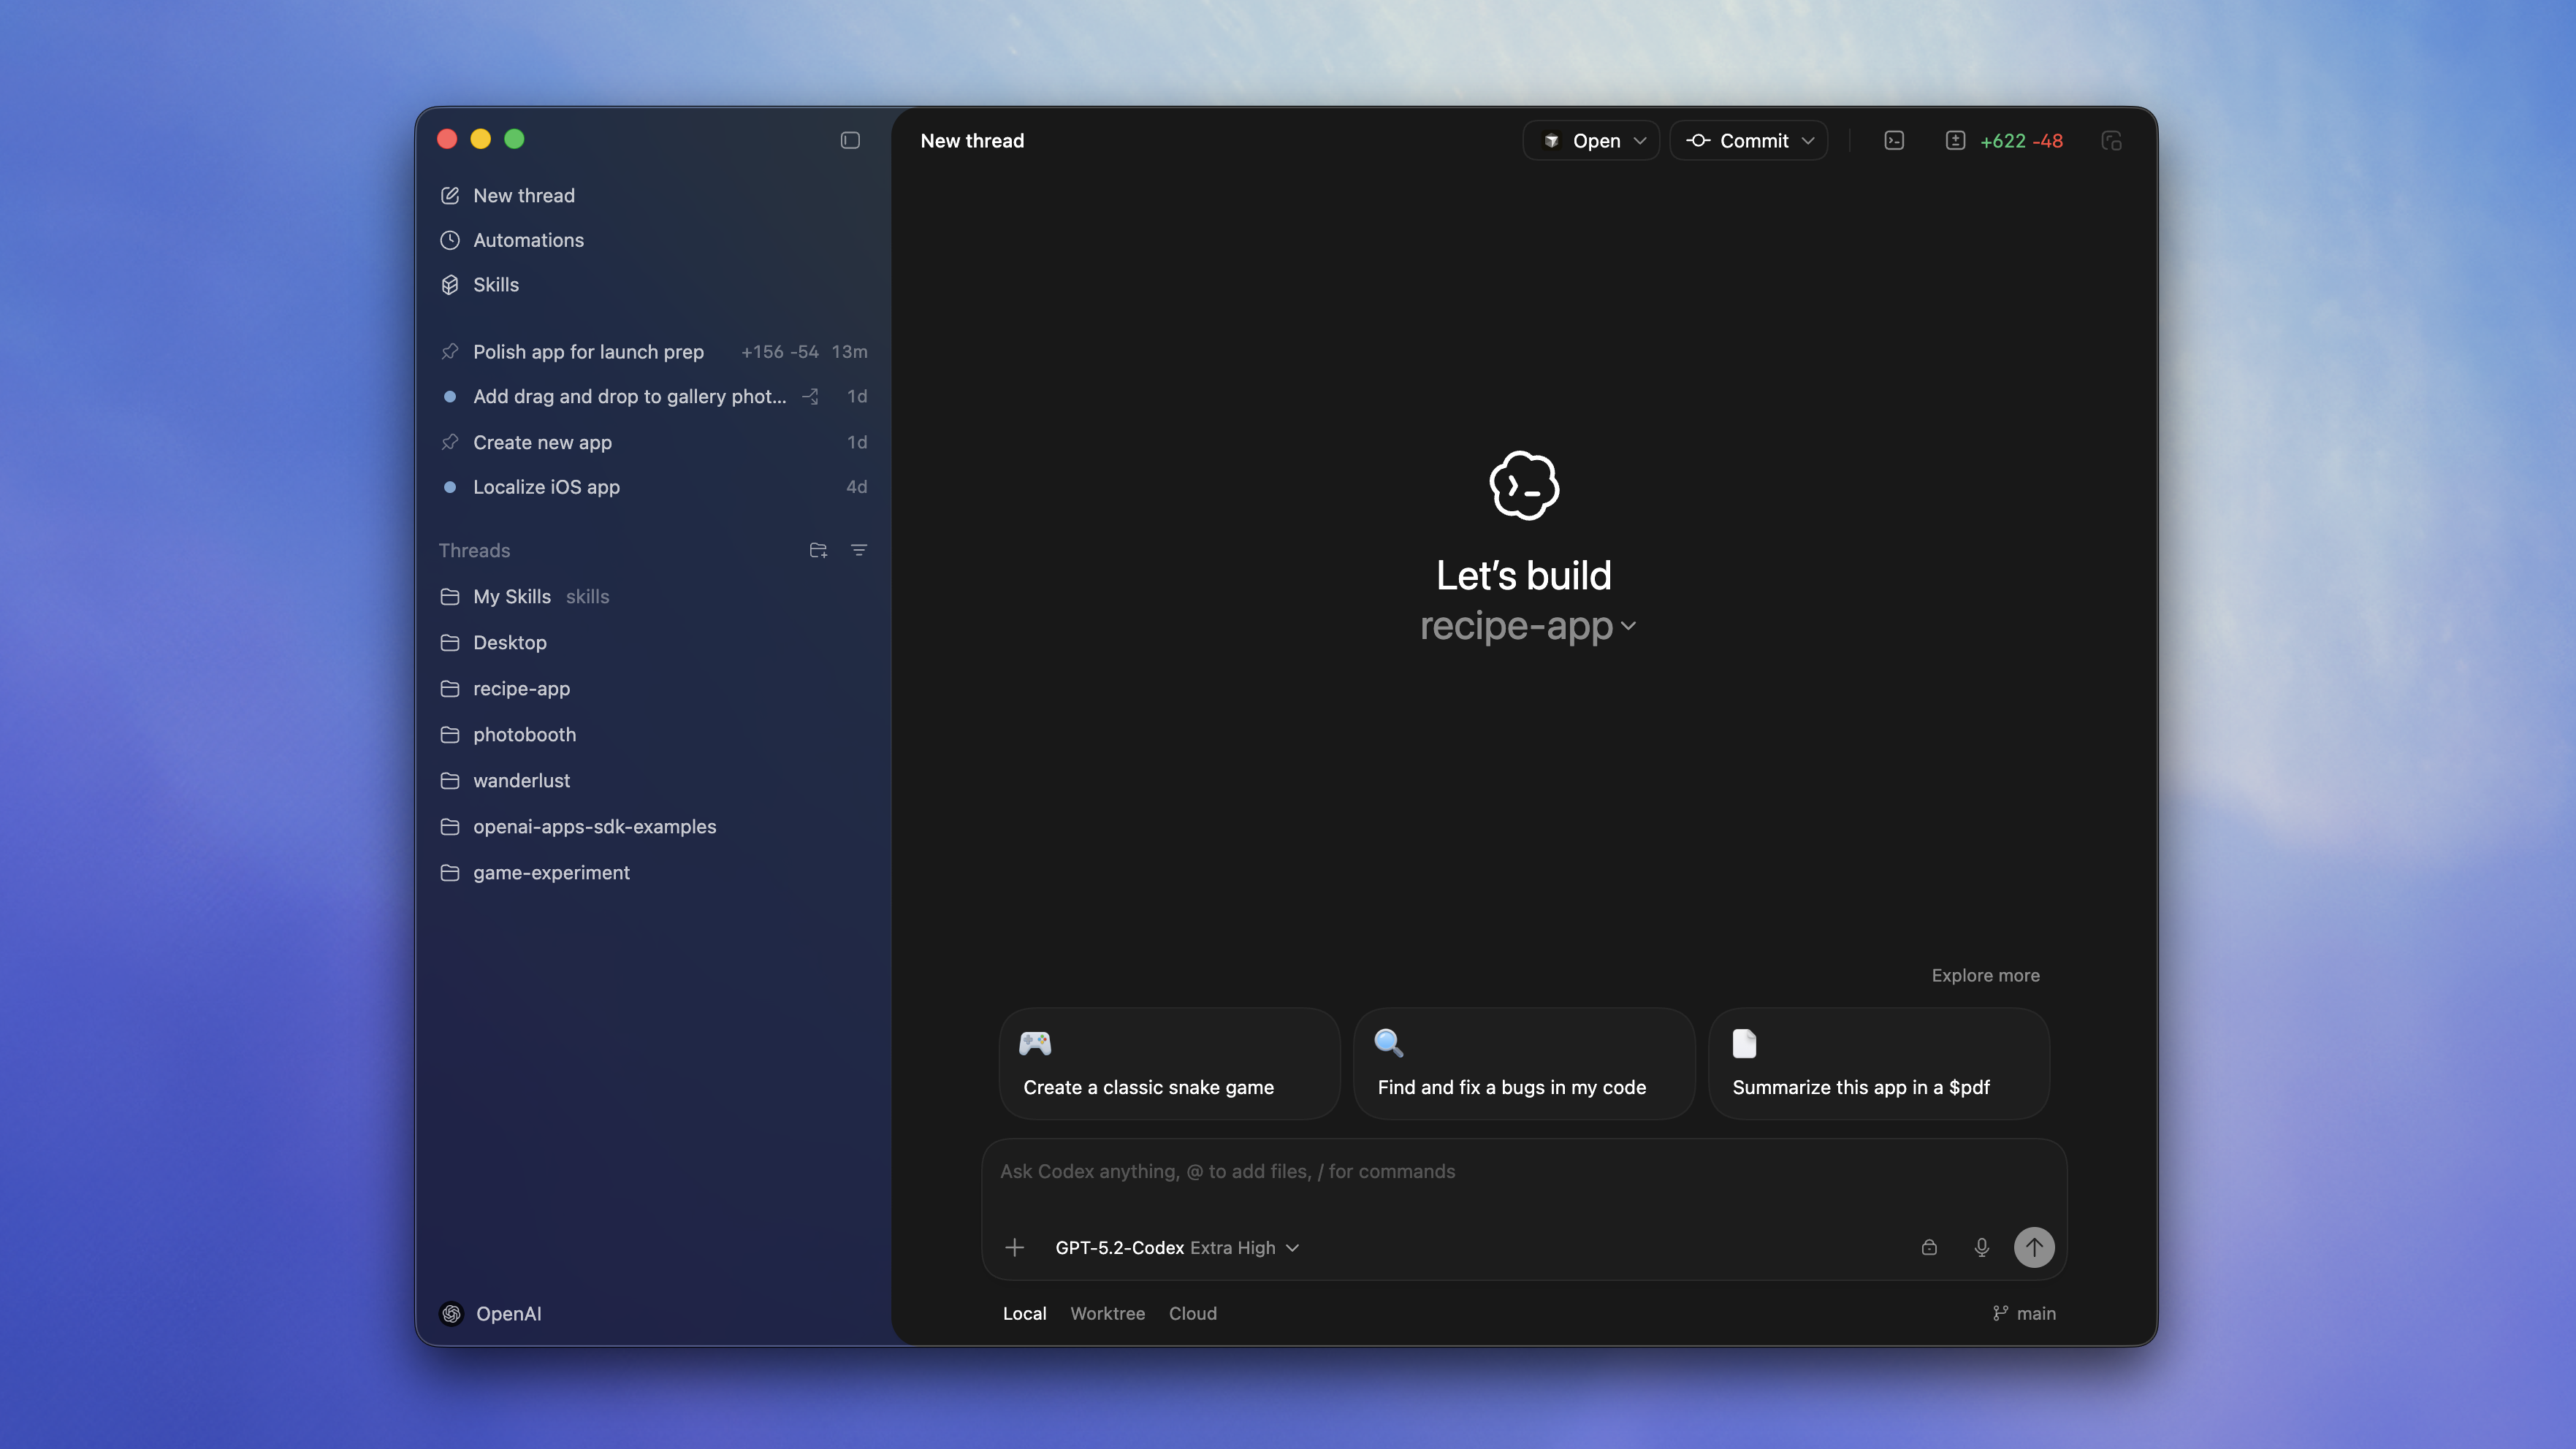Click the main branch indicator at bottom right
2576x1449 pixels.
point(2024,1313)
